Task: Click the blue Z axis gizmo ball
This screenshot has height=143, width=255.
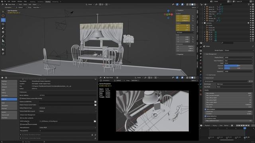Action: pyautogui.click(x=168, y=11)
